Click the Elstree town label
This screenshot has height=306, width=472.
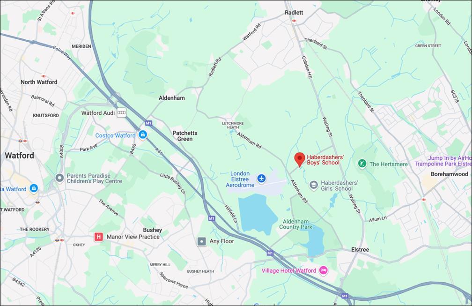pos(360,250)
